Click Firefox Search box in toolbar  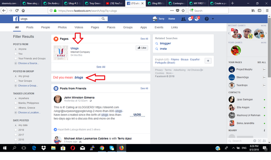tap(208, 11)
